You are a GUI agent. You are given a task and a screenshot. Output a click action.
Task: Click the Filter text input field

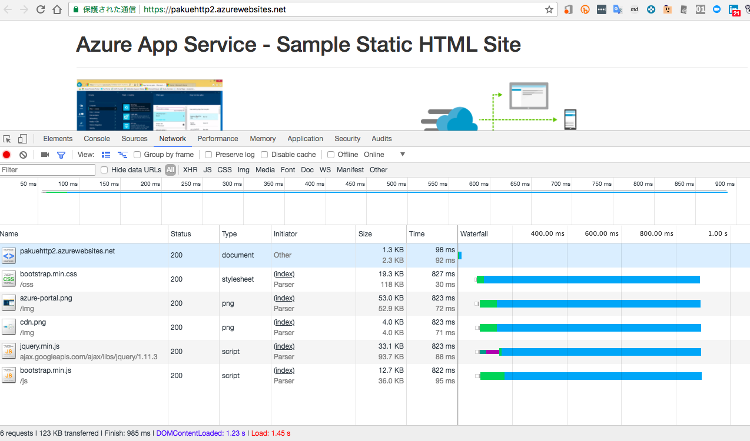coord(48,170)
